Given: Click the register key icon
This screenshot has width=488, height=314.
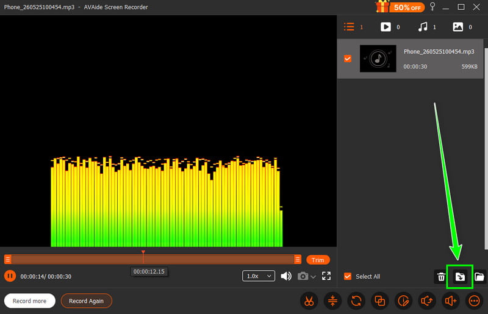Looking at the screenshot, I should pyautogui.click(x=432, y=7).
